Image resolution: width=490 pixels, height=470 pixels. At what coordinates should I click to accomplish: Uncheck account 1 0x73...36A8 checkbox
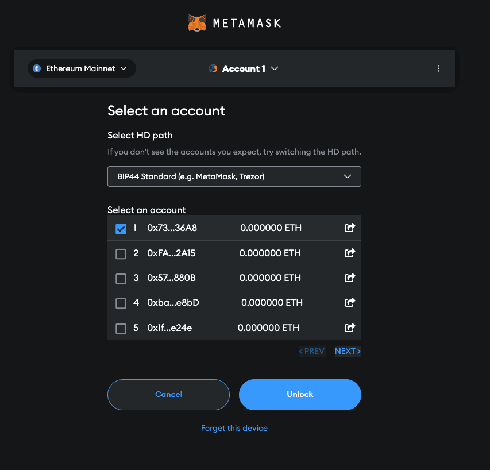pos(121,229)
